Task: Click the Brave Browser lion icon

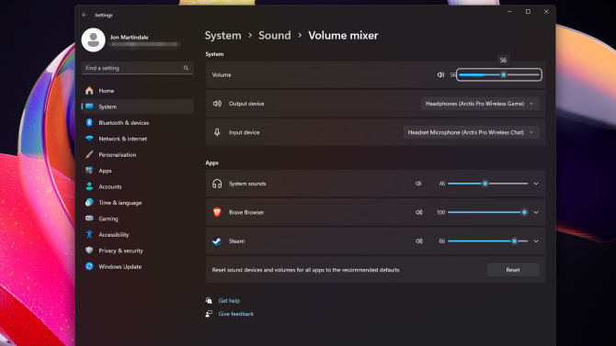Action: point(217,212)
